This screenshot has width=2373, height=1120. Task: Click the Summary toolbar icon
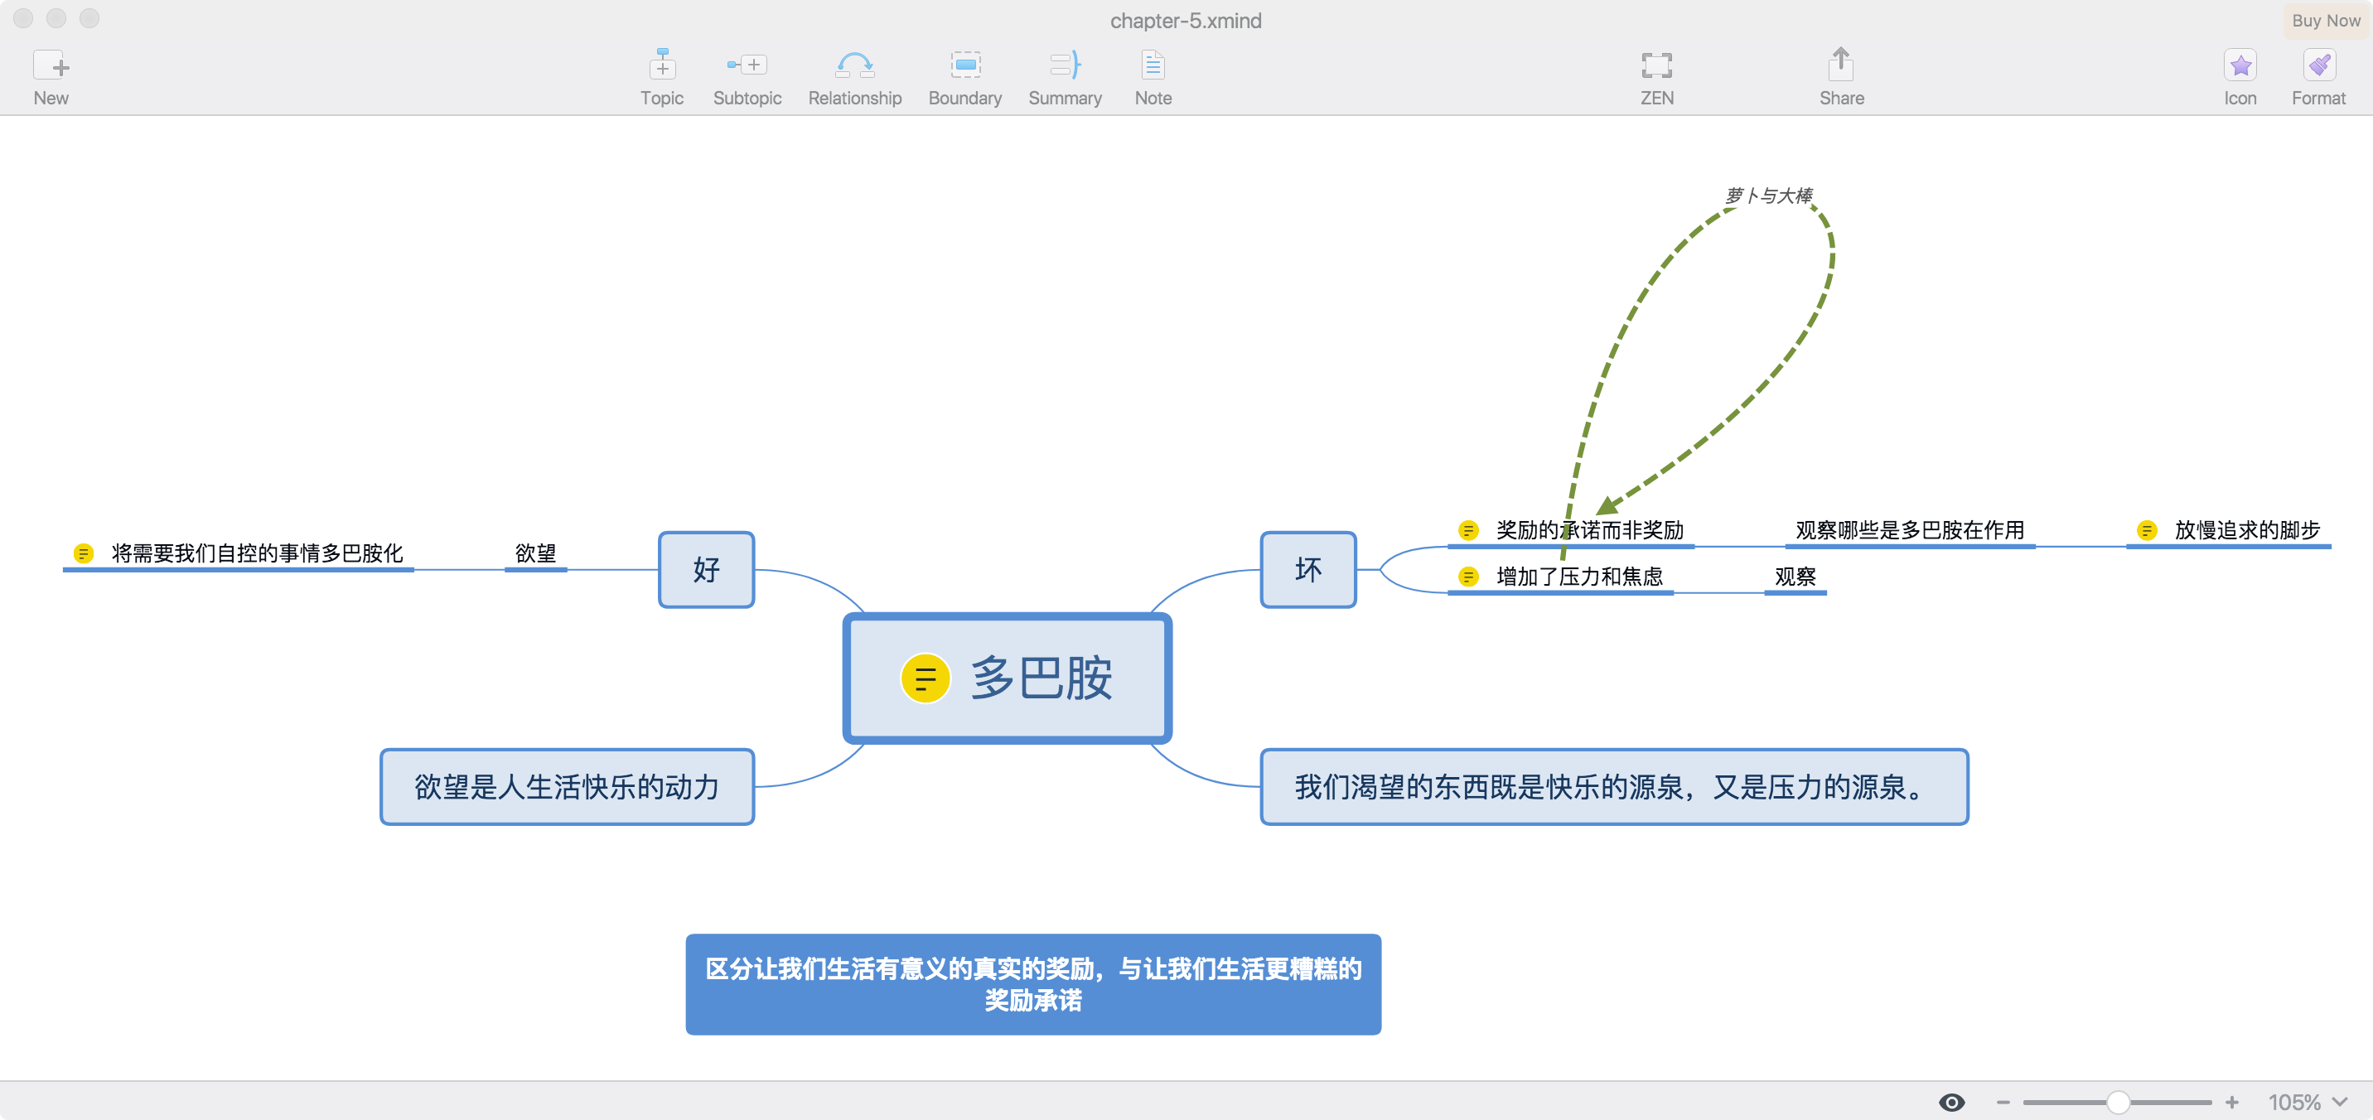[x=1064, y=66]
